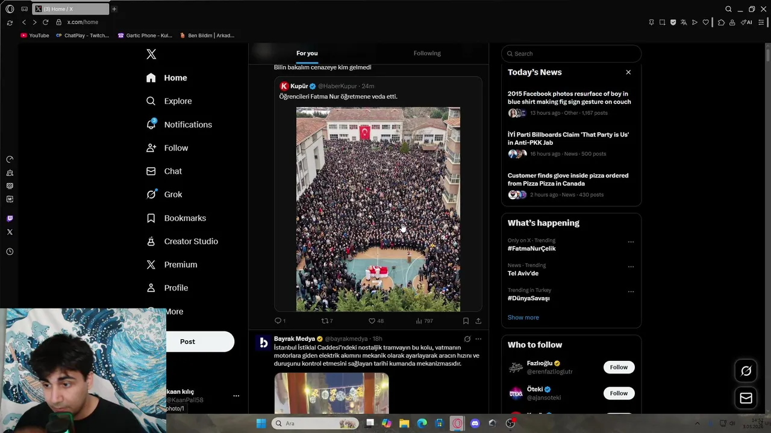This screenshot has height=433, width=771.
Task: Open the Premium page
Action: point(172,265)
